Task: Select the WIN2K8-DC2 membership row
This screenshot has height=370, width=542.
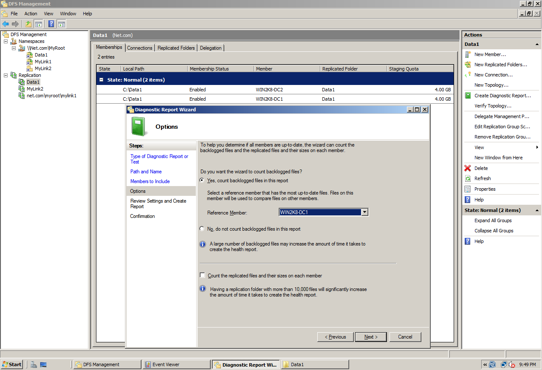Action: tap(275, 90)
